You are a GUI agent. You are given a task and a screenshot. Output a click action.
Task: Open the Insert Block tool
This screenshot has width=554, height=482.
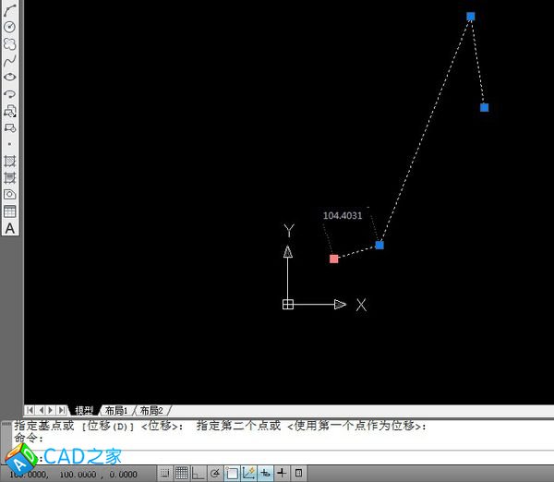(x=10, y=111)
